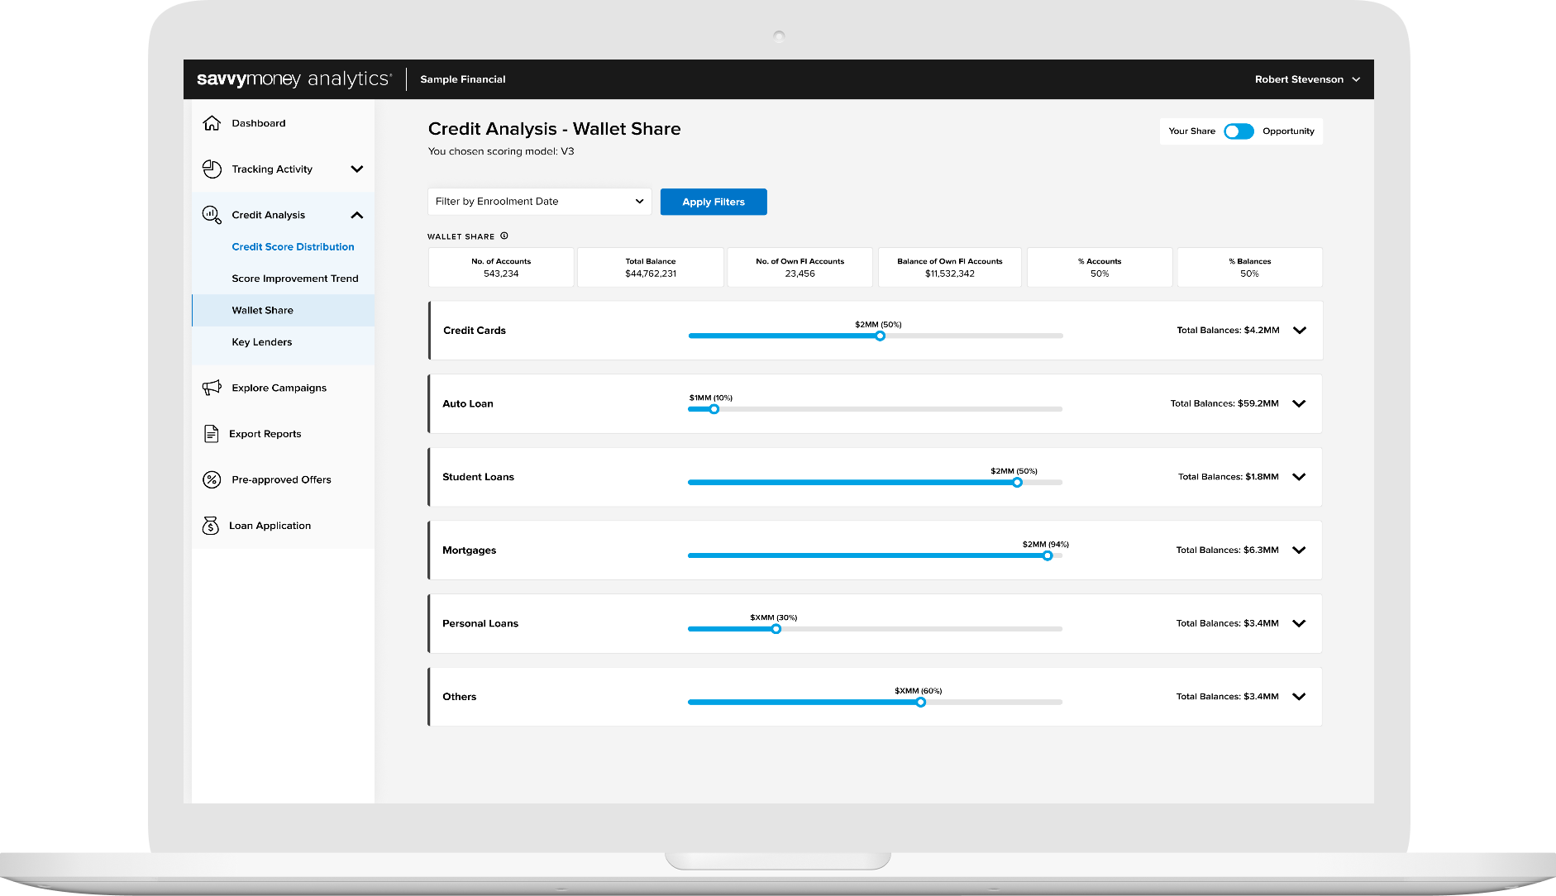Viewport: 1556px width, 896px height.
Task: Open Credit Score Distribution page
Action: [293, 247]
